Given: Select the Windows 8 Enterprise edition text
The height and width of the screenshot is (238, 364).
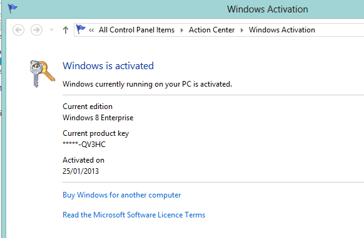Looking at the screenshot, I should (98, 118).
